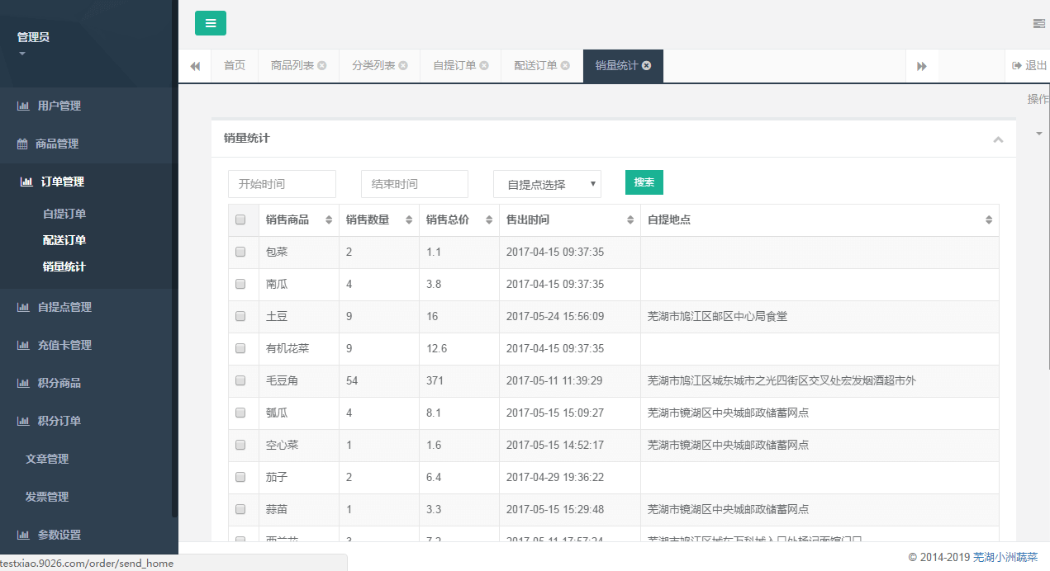
Task: Sort table by 销售数量 sort arrows
Action: coord(409,220)
